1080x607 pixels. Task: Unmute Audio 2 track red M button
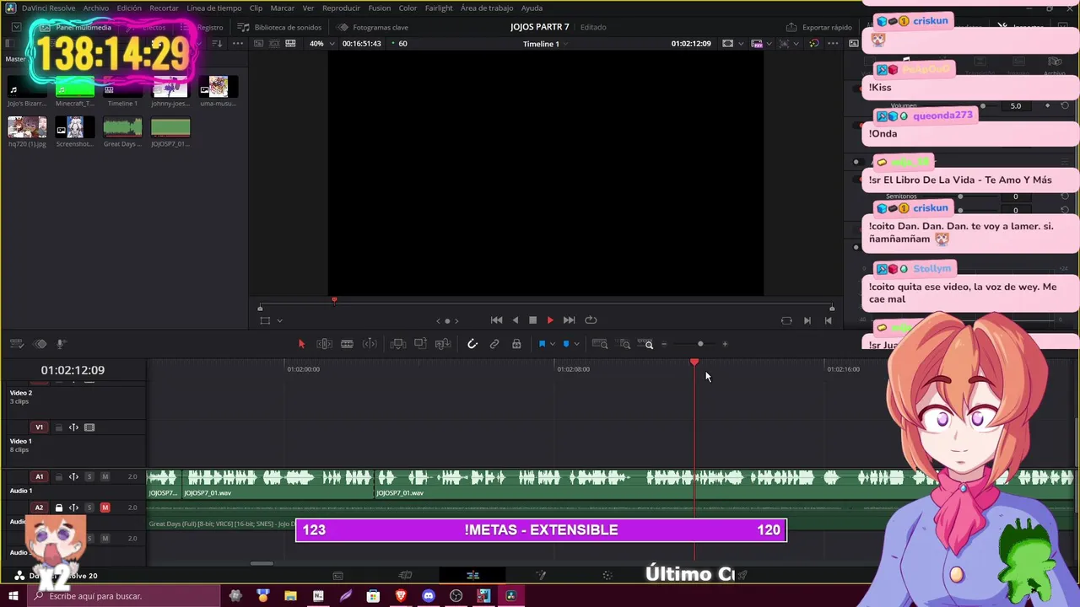pos(105,508)
